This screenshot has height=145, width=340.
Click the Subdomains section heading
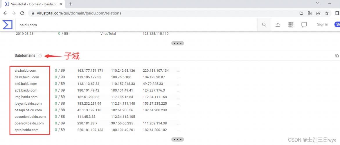(25, 55)
